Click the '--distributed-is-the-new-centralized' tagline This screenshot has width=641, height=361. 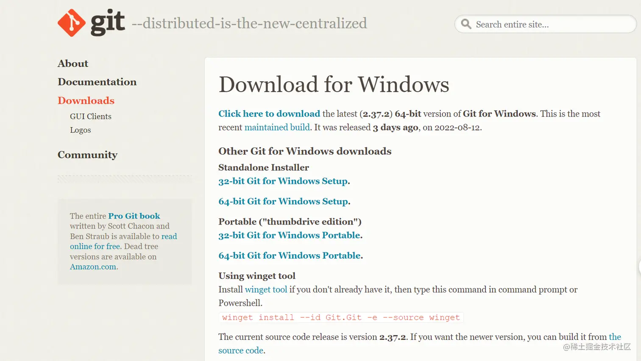click(249, 23)
